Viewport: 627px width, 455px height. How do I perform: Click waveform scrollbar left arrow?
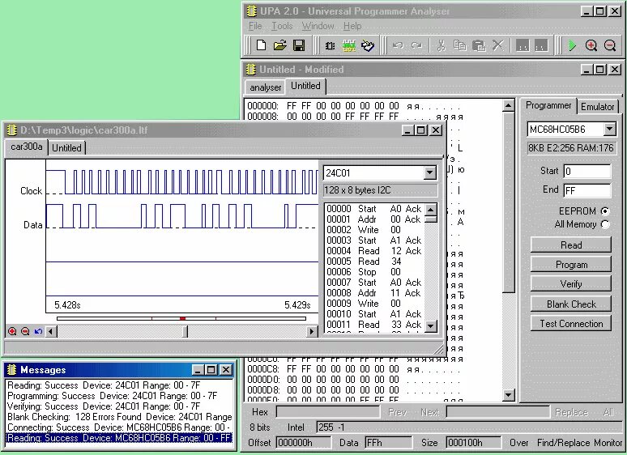click(x=51, y=332)
